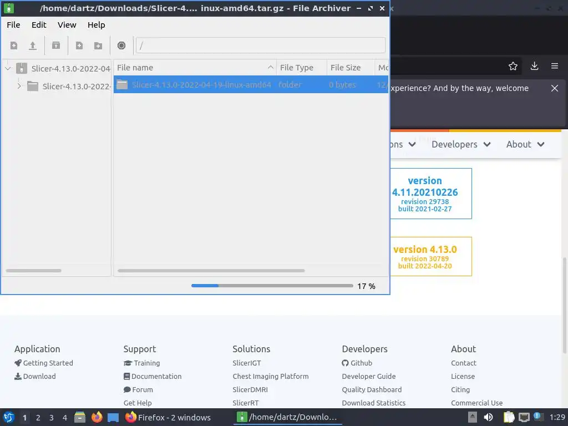Click the folder icon in the selected row
The width and height of the screenshot is (568, 426).
(x=122, y=85)
